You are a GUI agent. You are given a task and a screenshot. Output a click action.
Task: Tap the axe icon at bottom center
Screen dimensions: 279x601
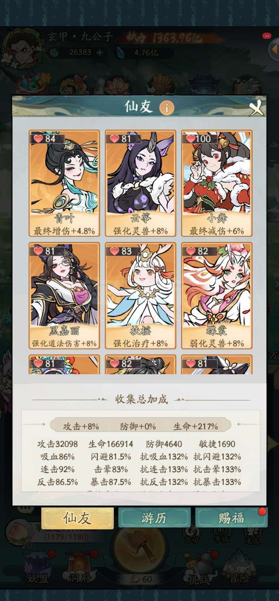(x=141, y=552)
